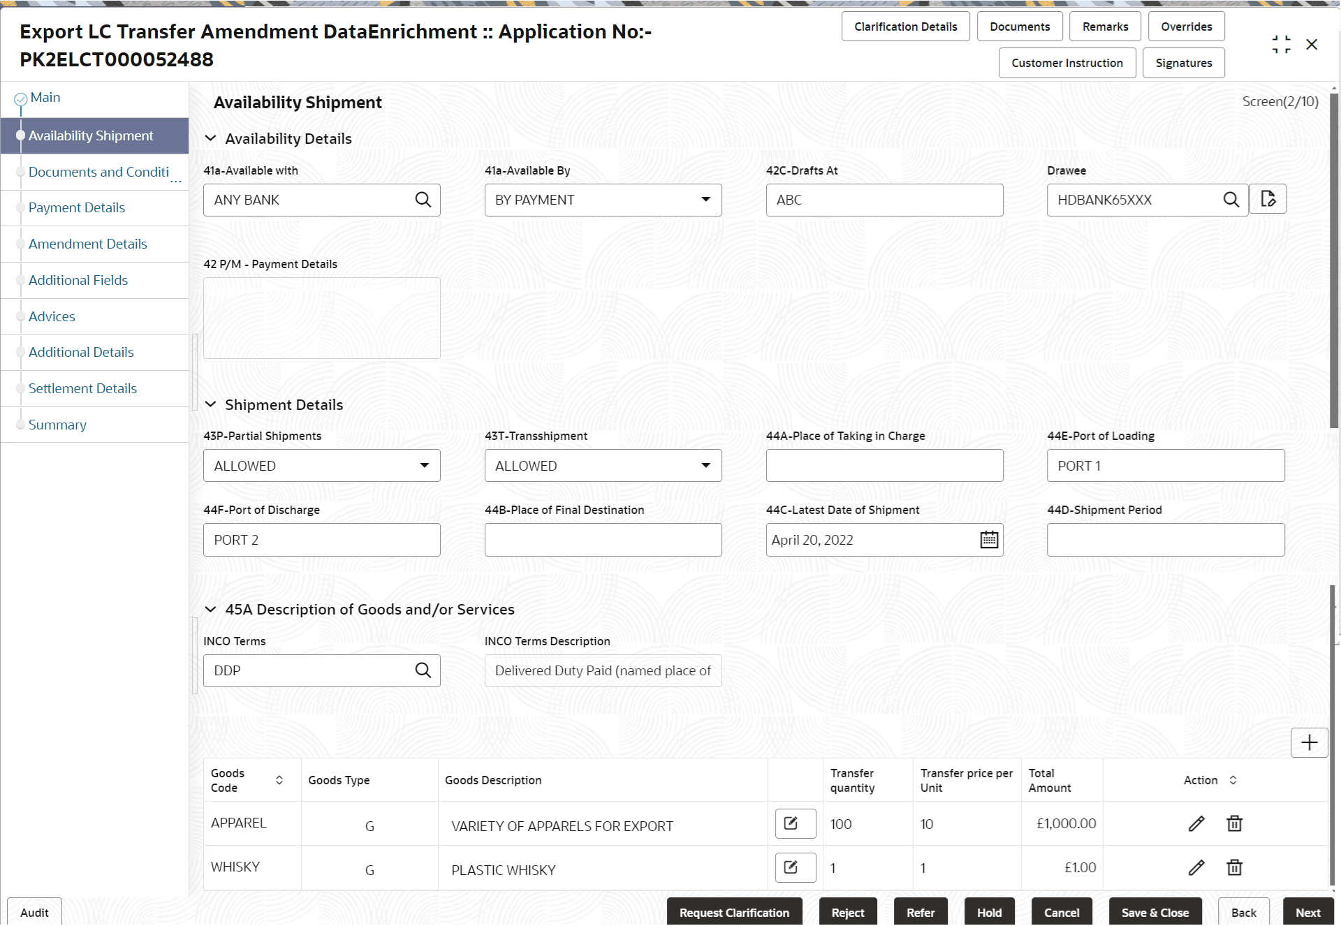
Task: Open the 43P-Partial Shipments dropdown
Action: (424, 465)
